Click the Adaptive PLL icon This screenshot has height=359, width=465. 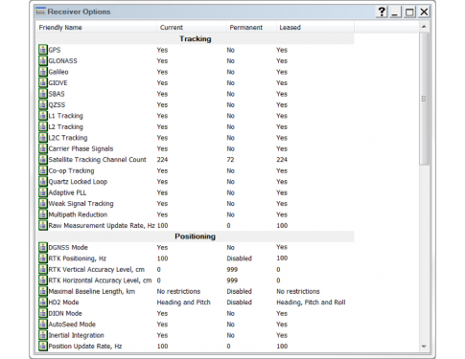tap(43, 192)
